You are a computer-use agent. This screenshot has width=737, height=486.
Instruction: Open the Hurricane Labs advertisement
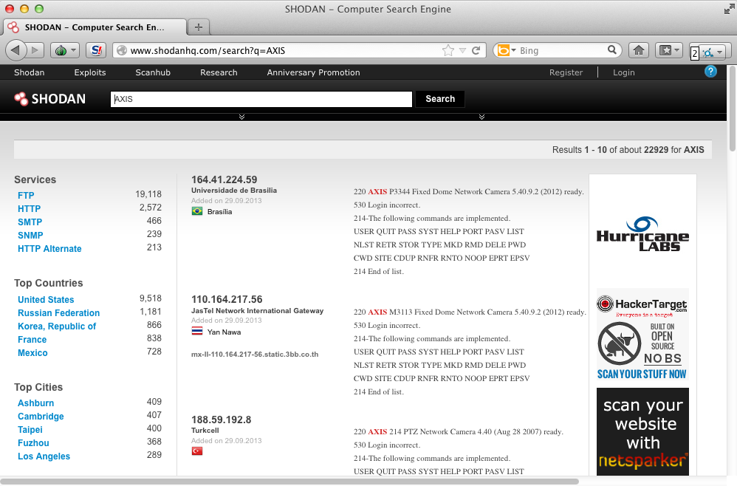pos(642,233)
